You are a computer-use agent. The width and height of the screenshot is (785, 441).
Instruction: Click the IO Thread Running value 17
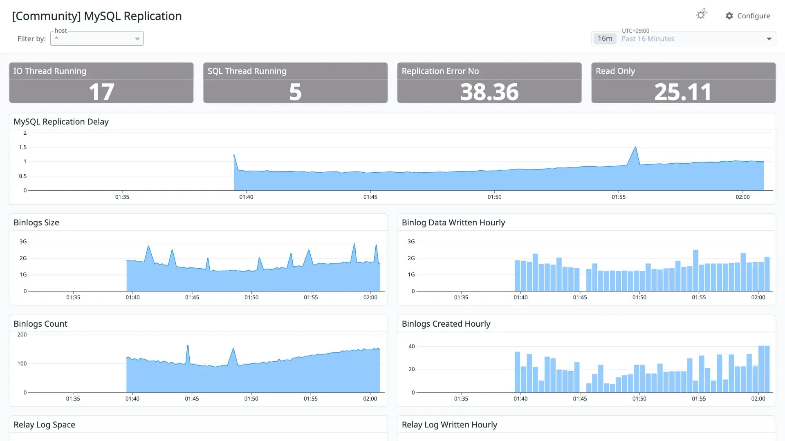pyautogui.click(x=101, y=92)
